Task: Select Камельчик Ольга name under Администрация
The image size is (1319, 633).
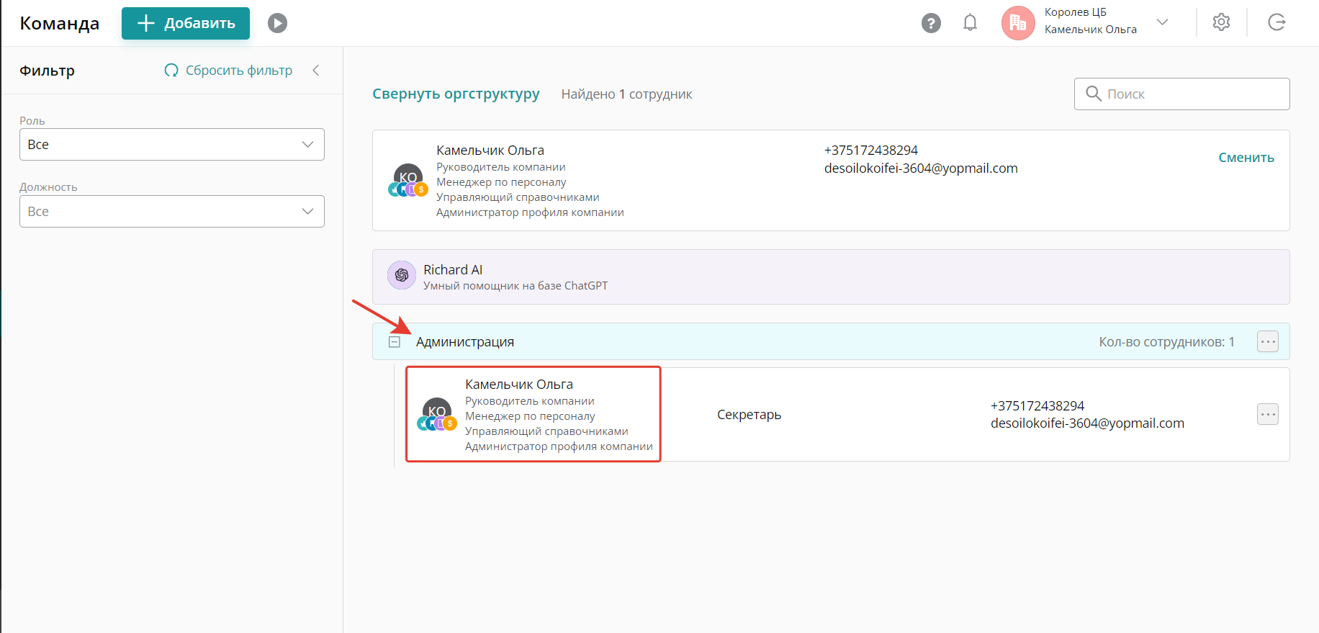Action: click(x=519, y=385)
